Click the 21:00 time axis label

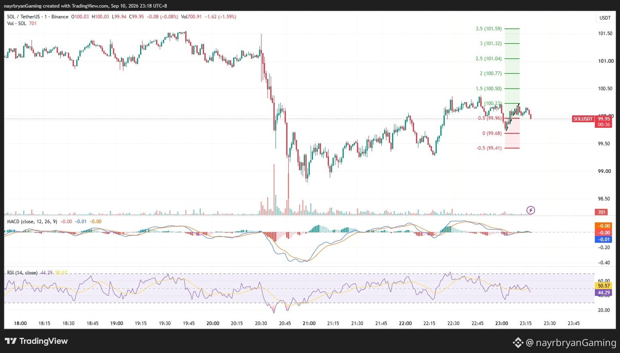pyautogui.click(x=309, y=323)
